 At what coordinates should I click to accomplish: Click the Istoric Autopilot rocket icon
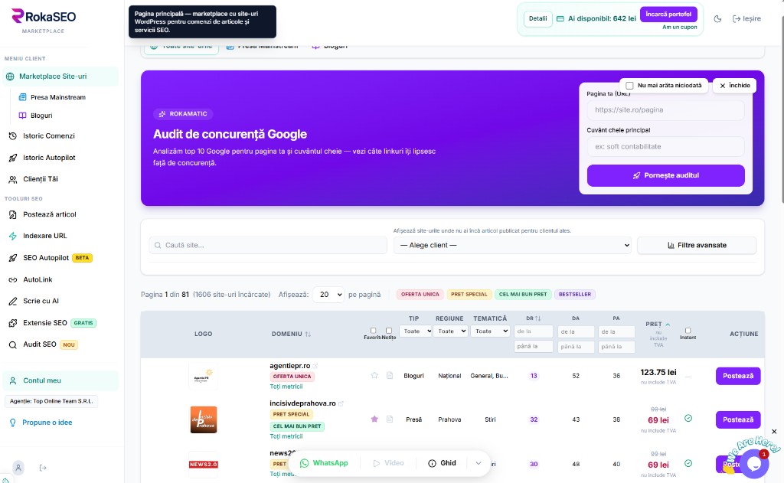coord(13,158)
